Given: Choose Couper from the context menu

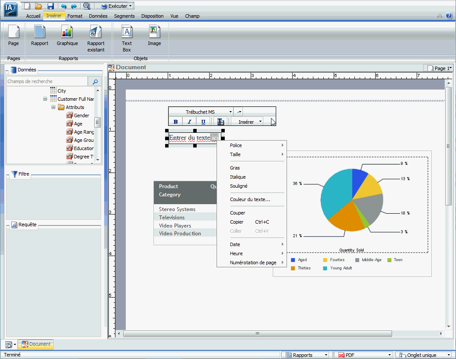Looking at the screenshot, I should coord(252,213).
